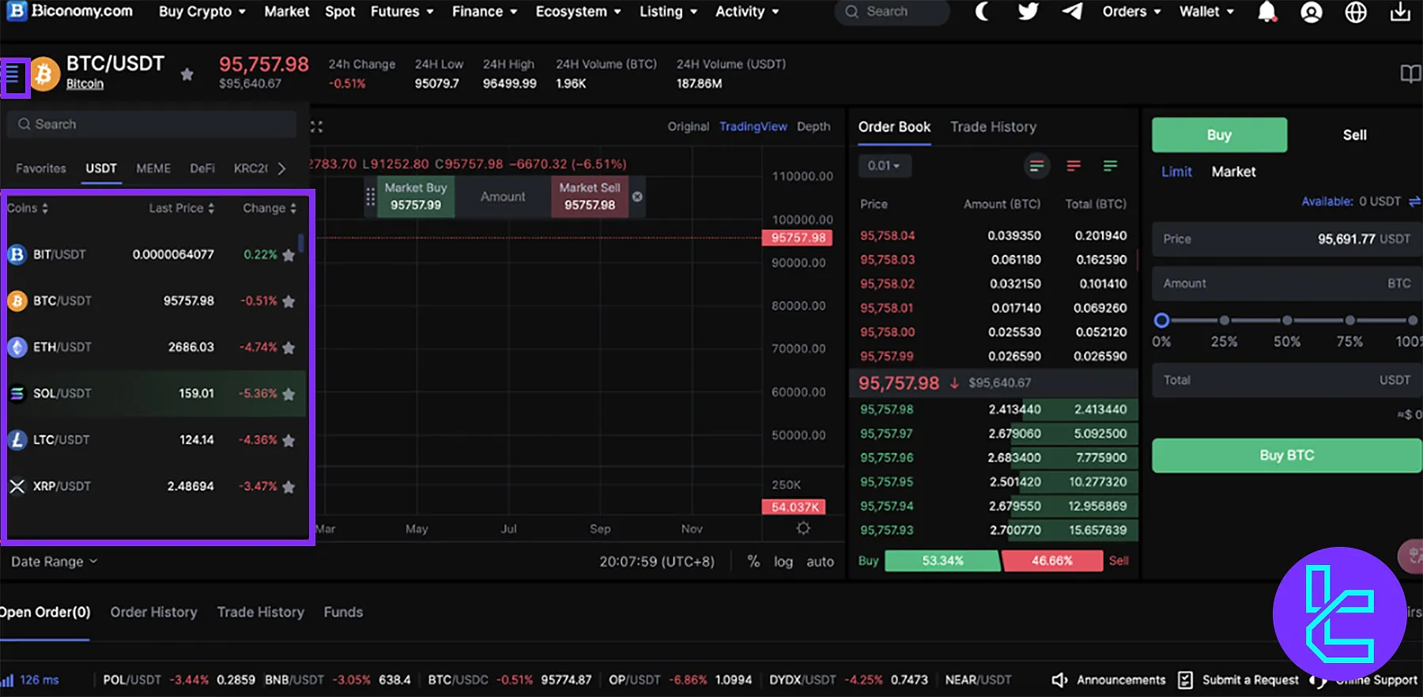This screenshot has height=697, width=1423.
Task: Expand the Buy Crypto menu
Action: pyautogui.click(x=202, y=12)
